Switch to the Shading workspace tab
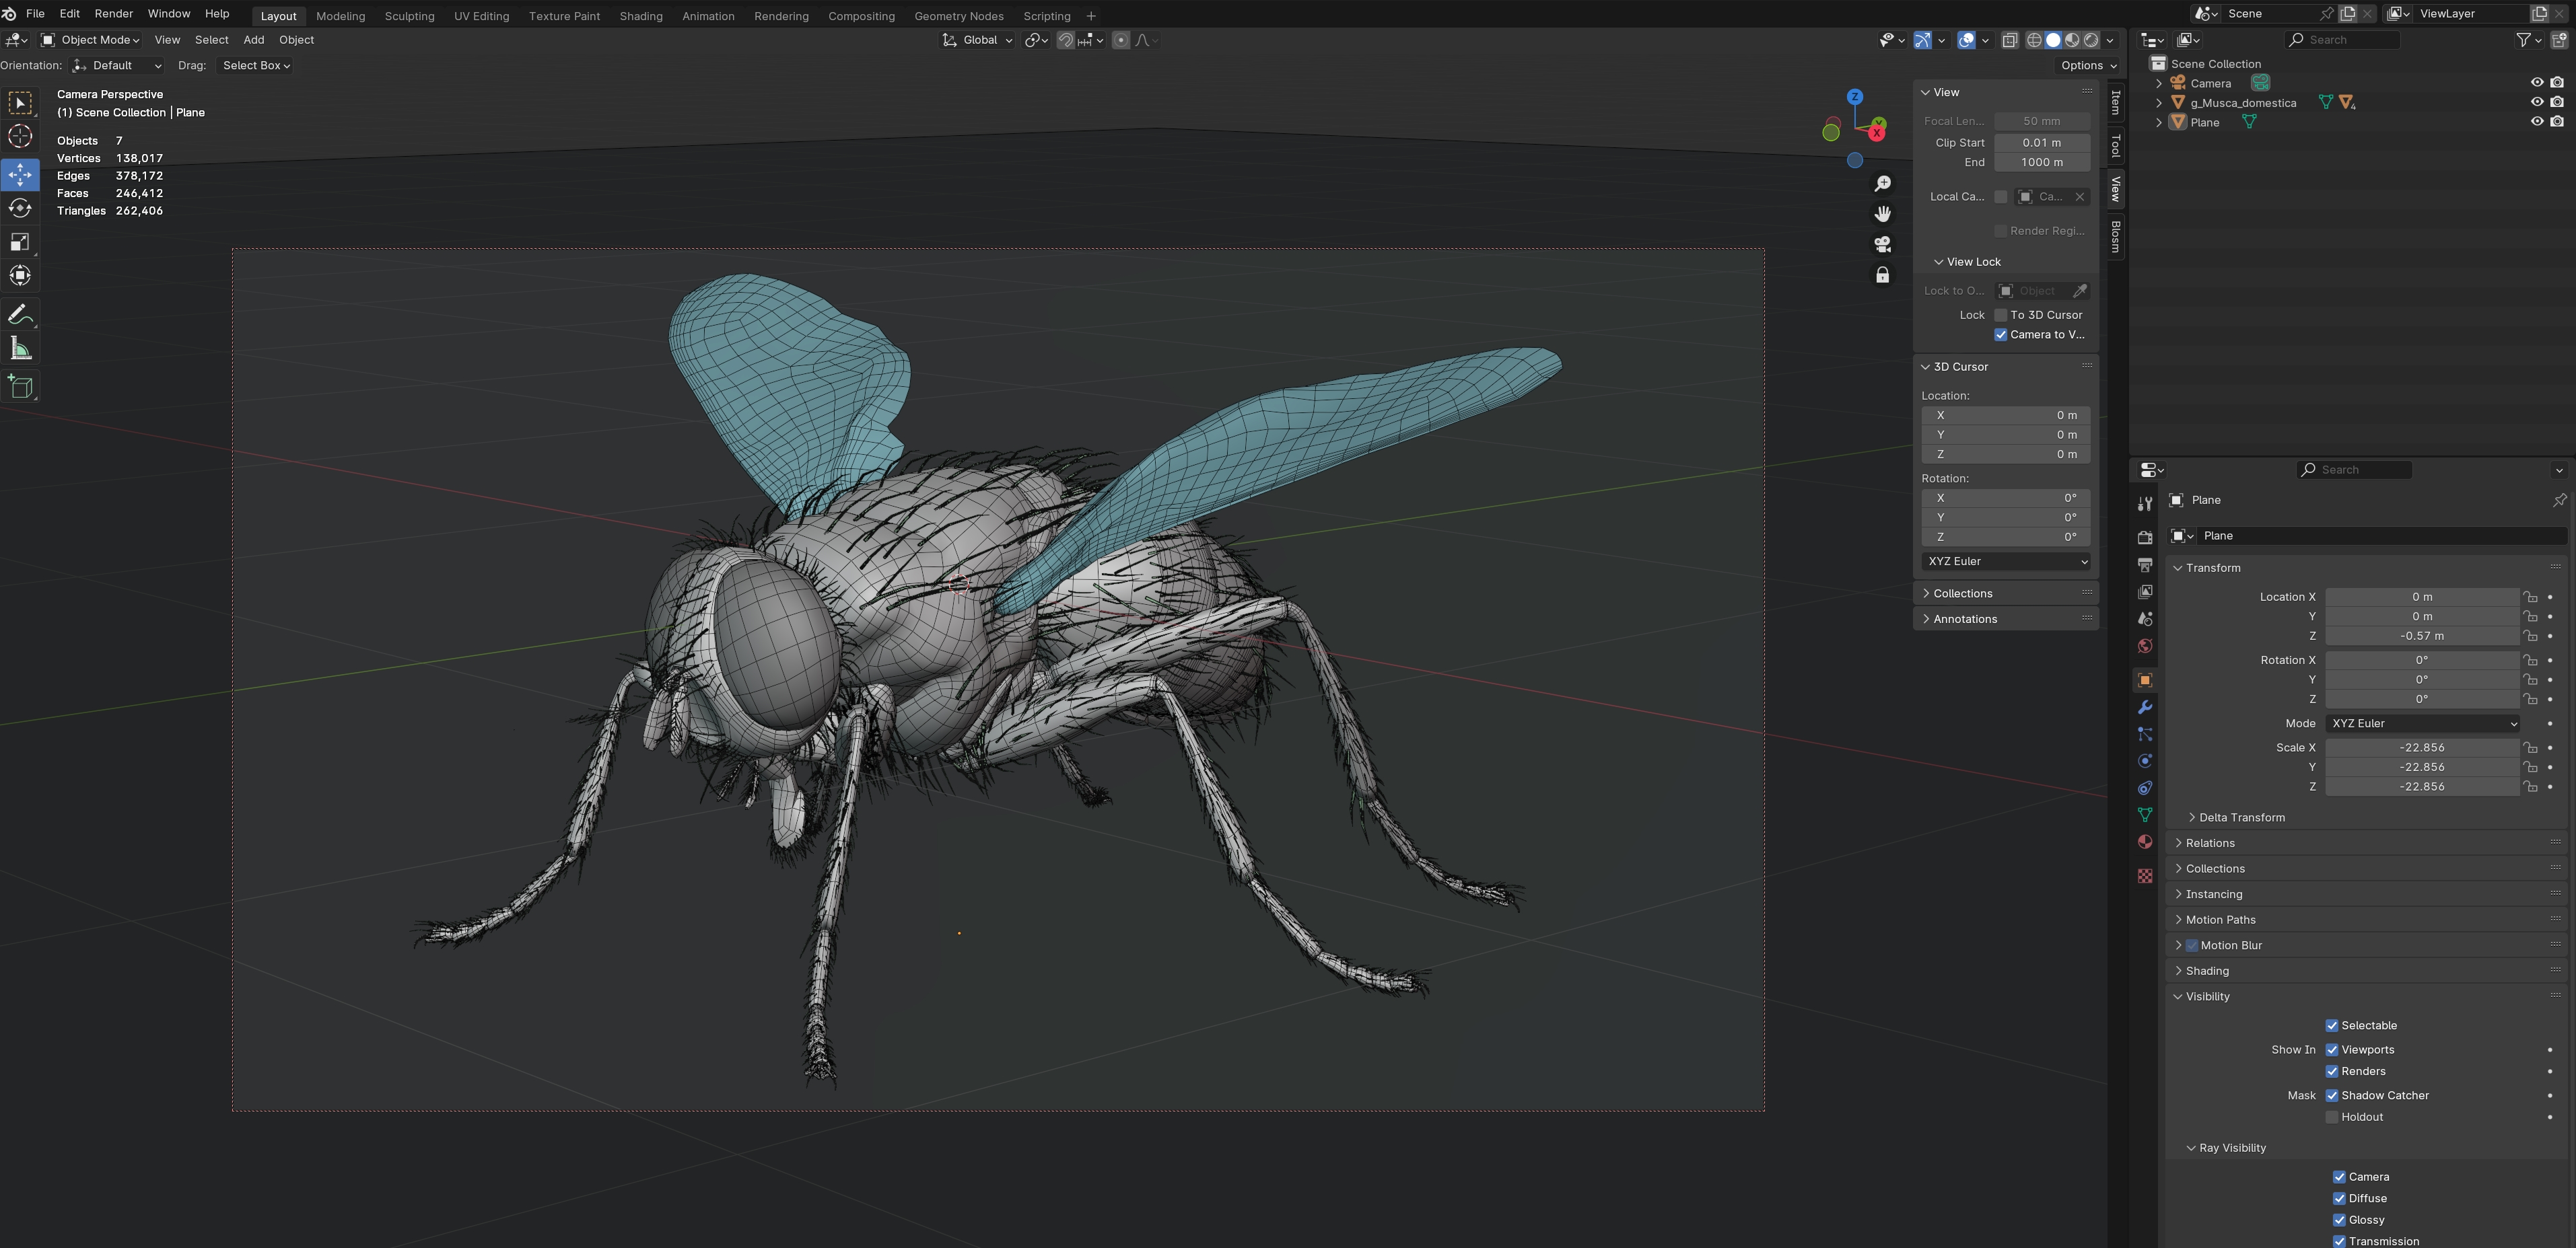The image size is (2576, 1248). (640, 16)
